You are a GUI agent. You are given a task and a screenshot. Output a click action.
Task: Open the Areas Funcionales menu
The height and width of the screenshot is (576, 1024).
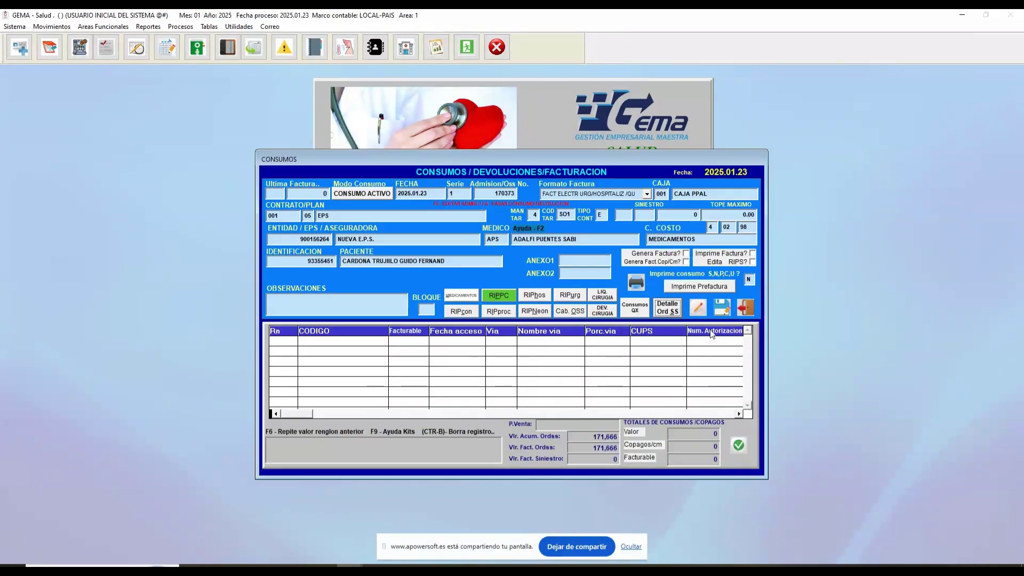coord(103,27)
